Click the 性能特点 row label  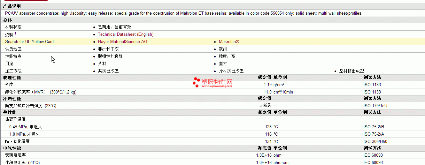(13, 56)
